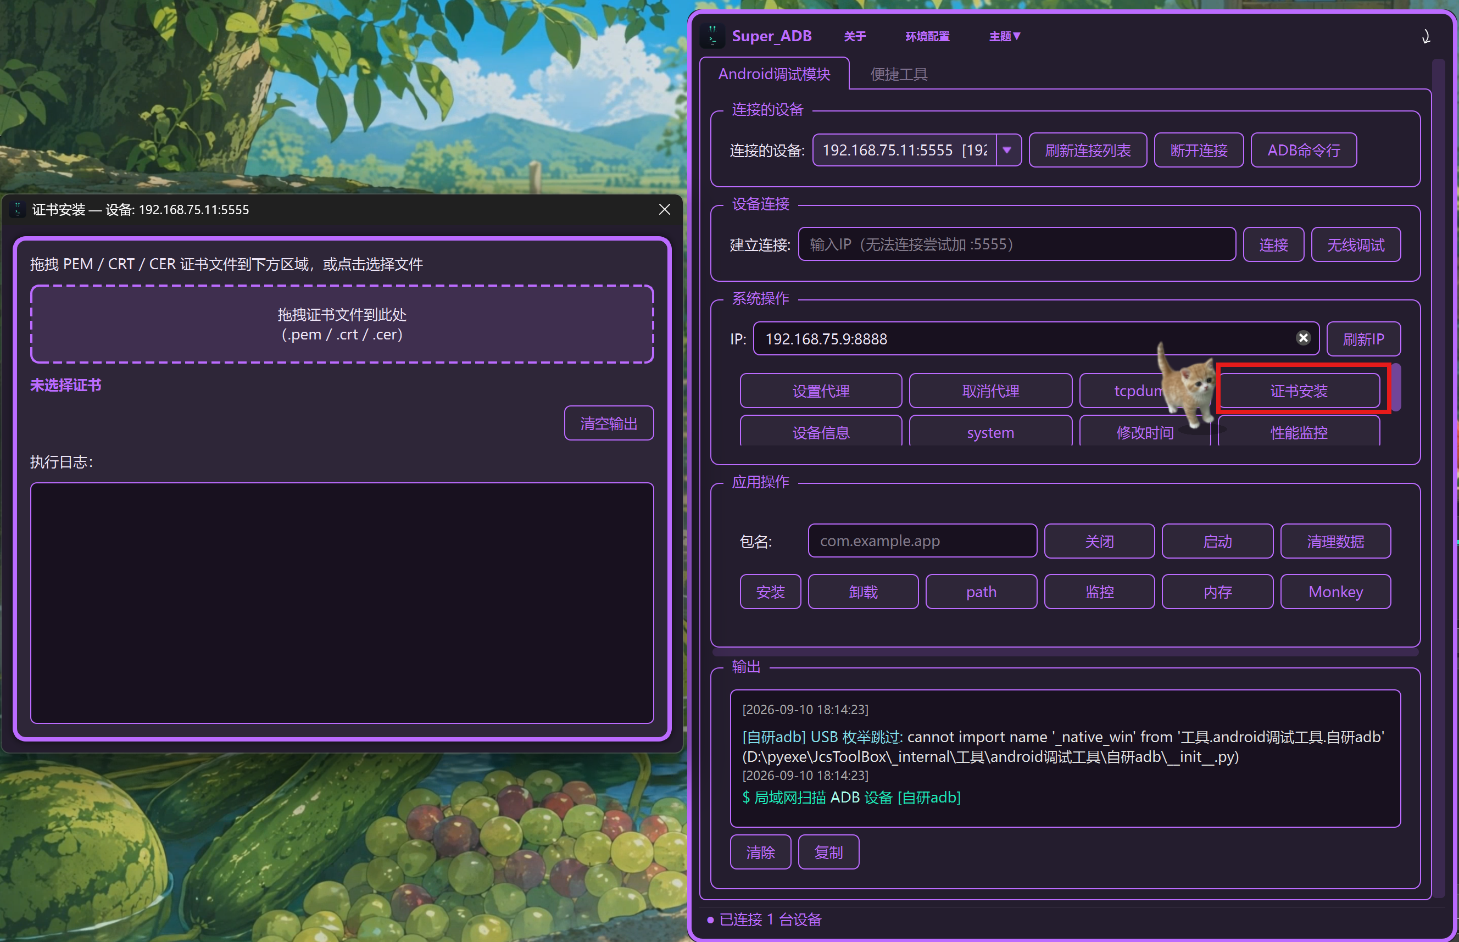Close the 证书安装 dialog window
1459x942 pixels.
click(x=665, y=210)
